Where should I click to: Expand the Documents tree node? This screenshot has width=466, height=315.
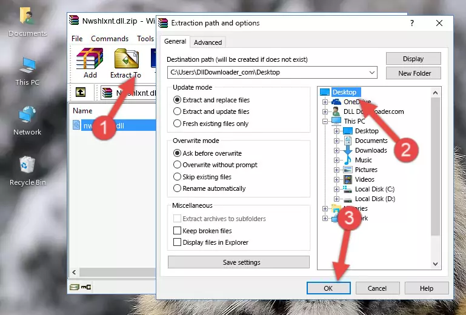tap(336, 141)
